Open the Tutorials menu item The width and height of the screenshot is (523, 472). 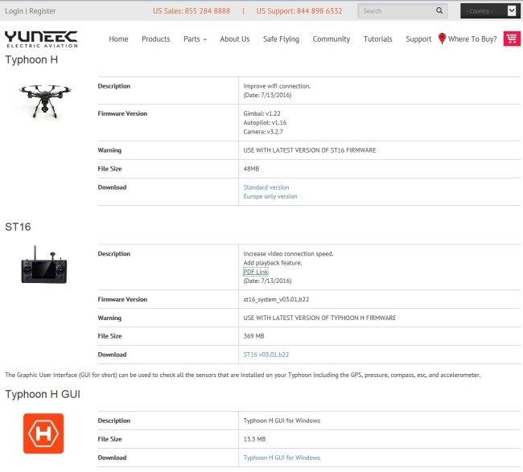click(x=377, y=39)
